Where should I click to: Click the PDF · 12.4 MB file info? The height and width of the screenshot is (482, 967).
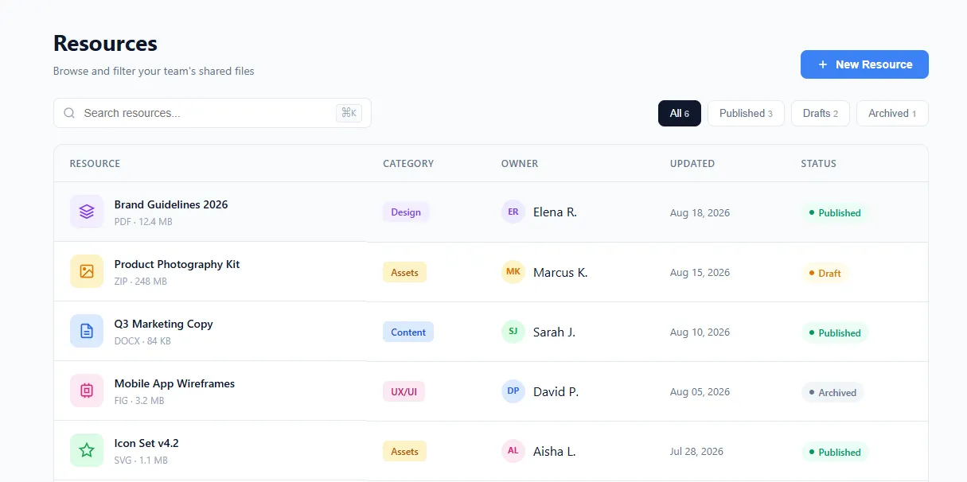coord(143,222)
